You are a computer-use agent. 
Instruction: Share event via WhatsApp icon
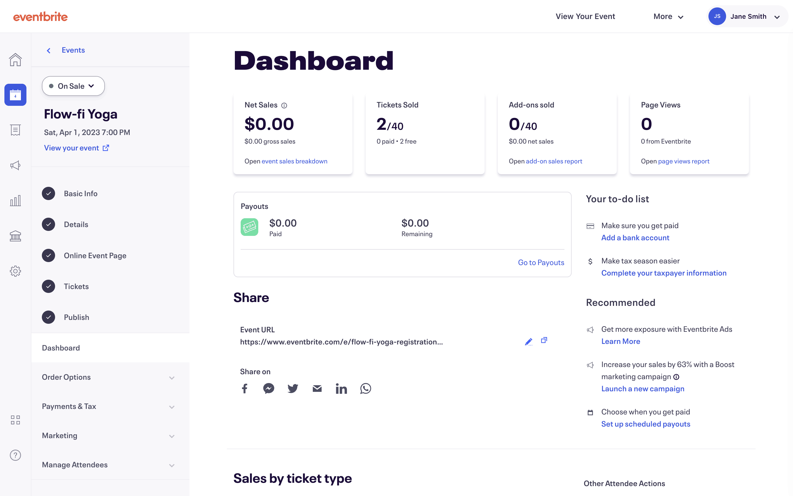pos(365,389)
